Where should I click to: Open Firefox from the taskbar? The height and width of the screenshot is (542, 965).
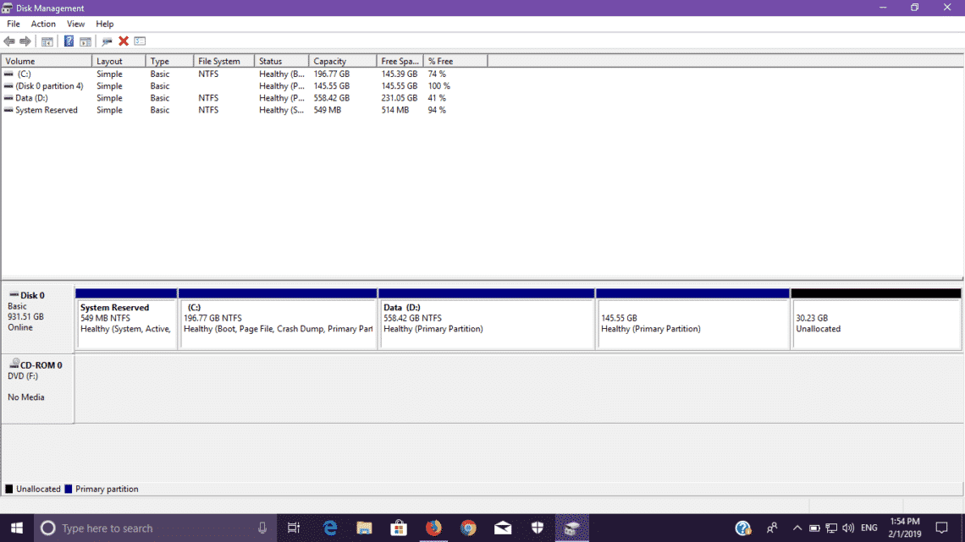click(433, 528)
